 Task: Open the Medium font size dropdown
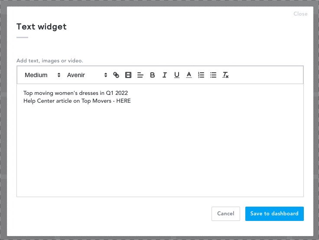click(42, 75)
